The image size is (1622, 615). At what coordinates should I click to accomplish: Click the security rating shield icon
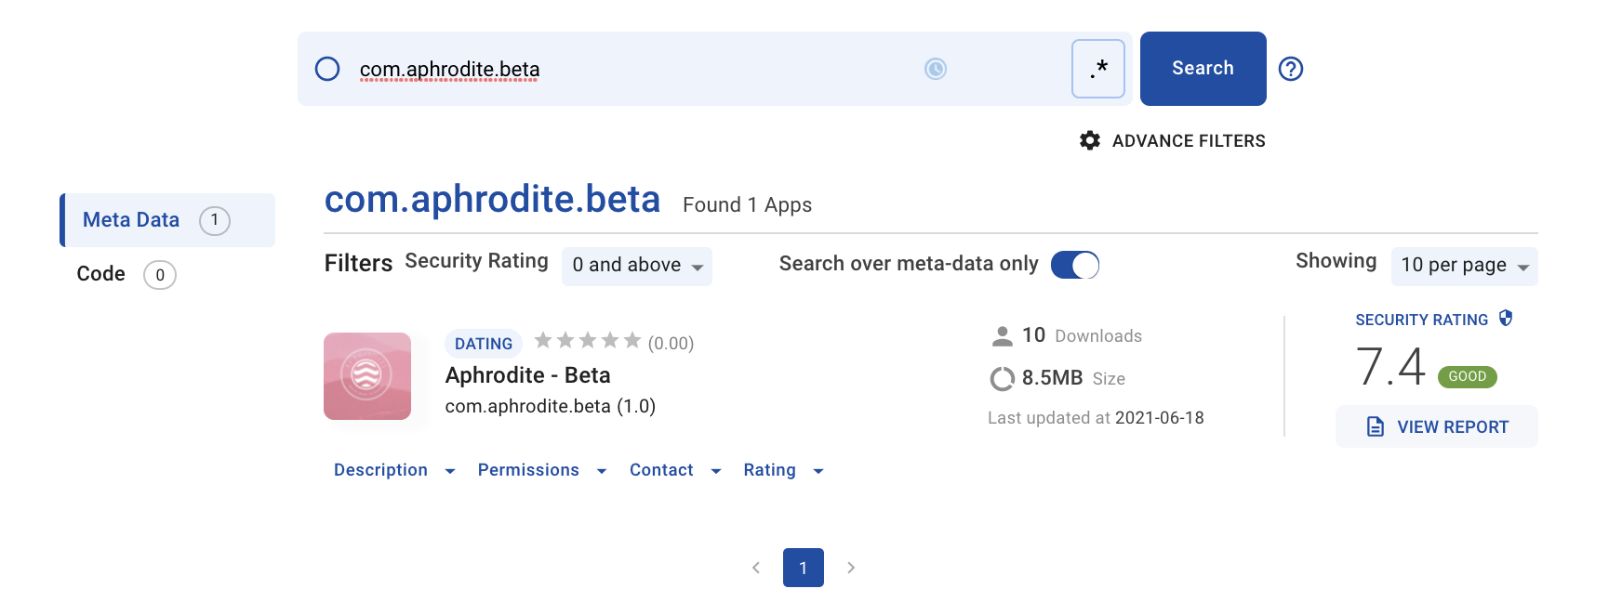pyautogui.click(x=1506, y=319)
